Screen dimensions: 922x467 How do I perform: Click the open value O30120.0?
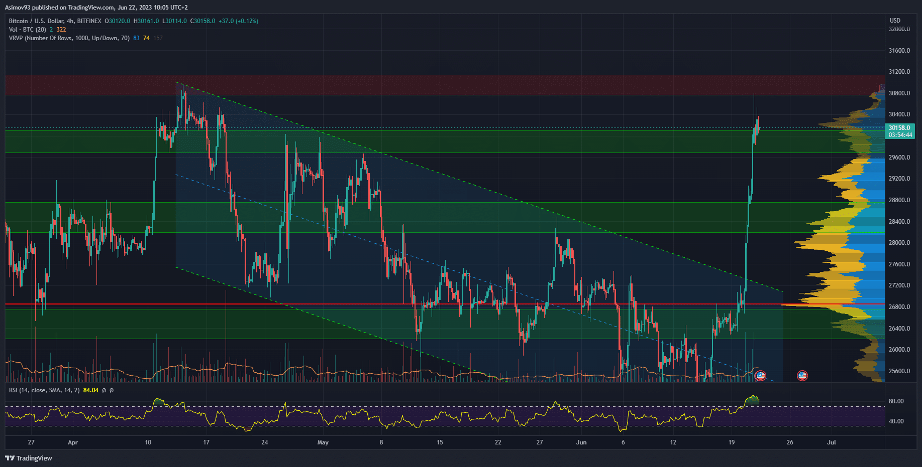click(x=117, y=21)
